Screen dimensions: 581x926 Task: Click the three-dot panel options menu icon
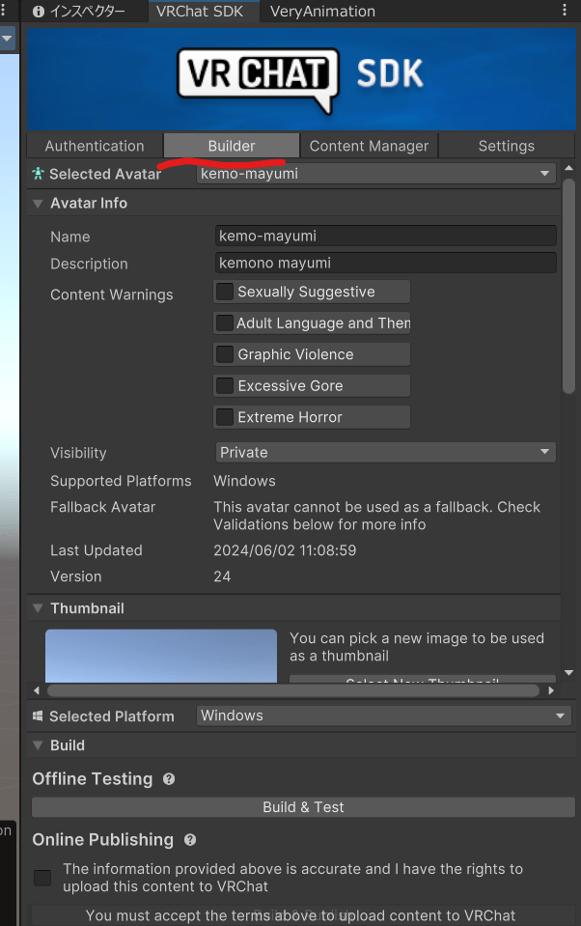[565, 12]
